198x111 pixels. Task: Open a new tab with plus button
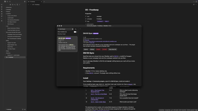[x=44, y=2]
